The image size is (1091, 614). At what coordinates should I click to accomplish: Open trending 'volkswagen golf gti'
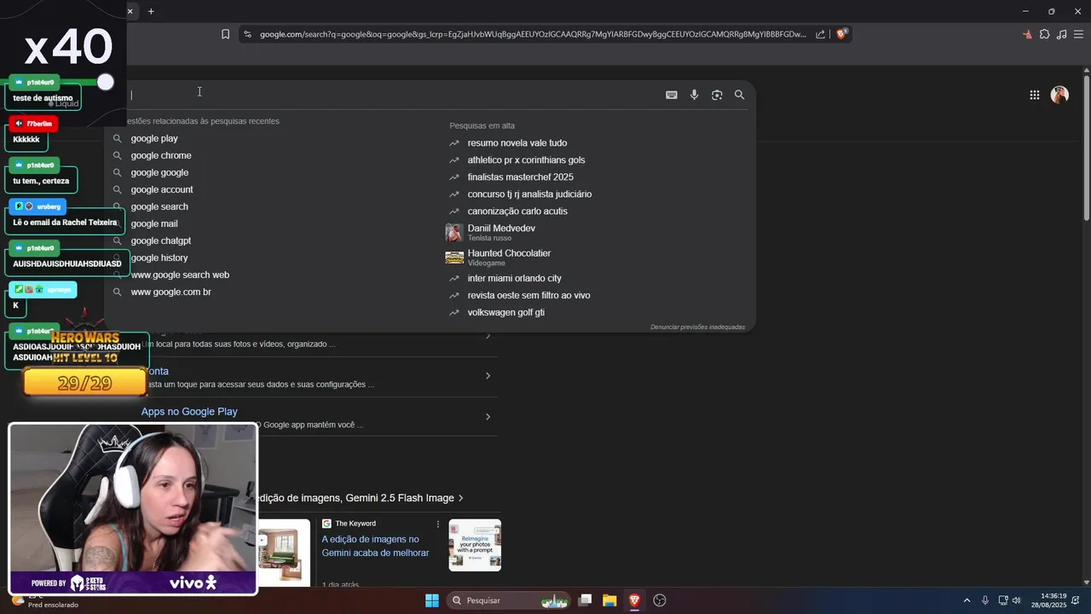[505, 312]
